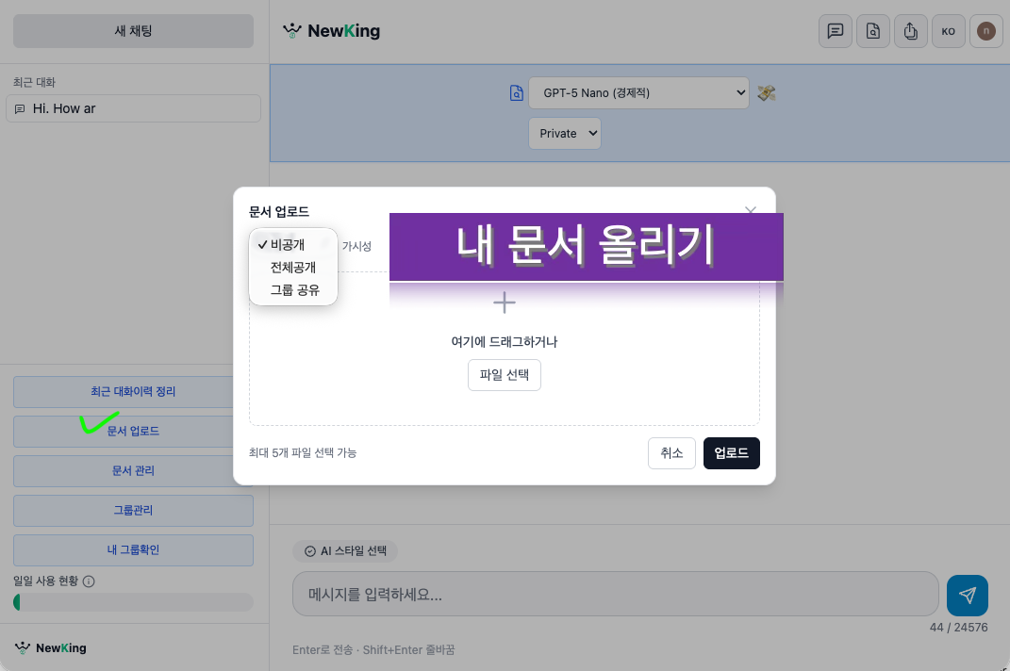Open the 'n' profile avatar menu
1010x671 pixels.
point(985,31)
